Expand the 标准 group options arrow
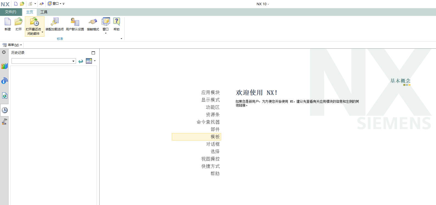 pos(122,39)
